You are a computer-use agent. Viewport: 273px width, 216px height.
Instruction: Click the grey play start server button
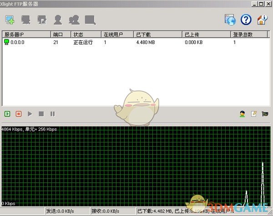30,114
